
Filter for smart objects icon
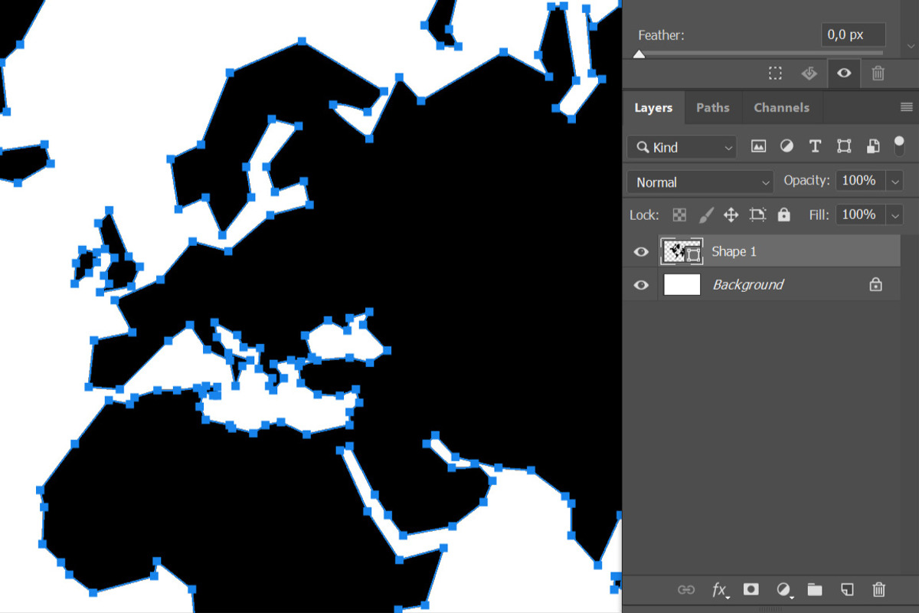[x=872, y=146]
